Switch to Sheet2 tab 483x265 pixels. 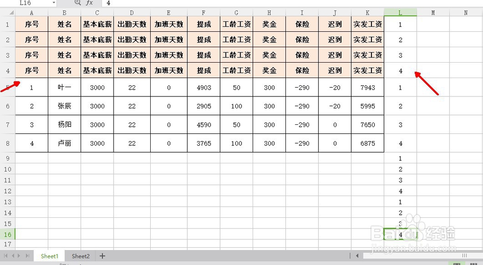click(80, 256)
